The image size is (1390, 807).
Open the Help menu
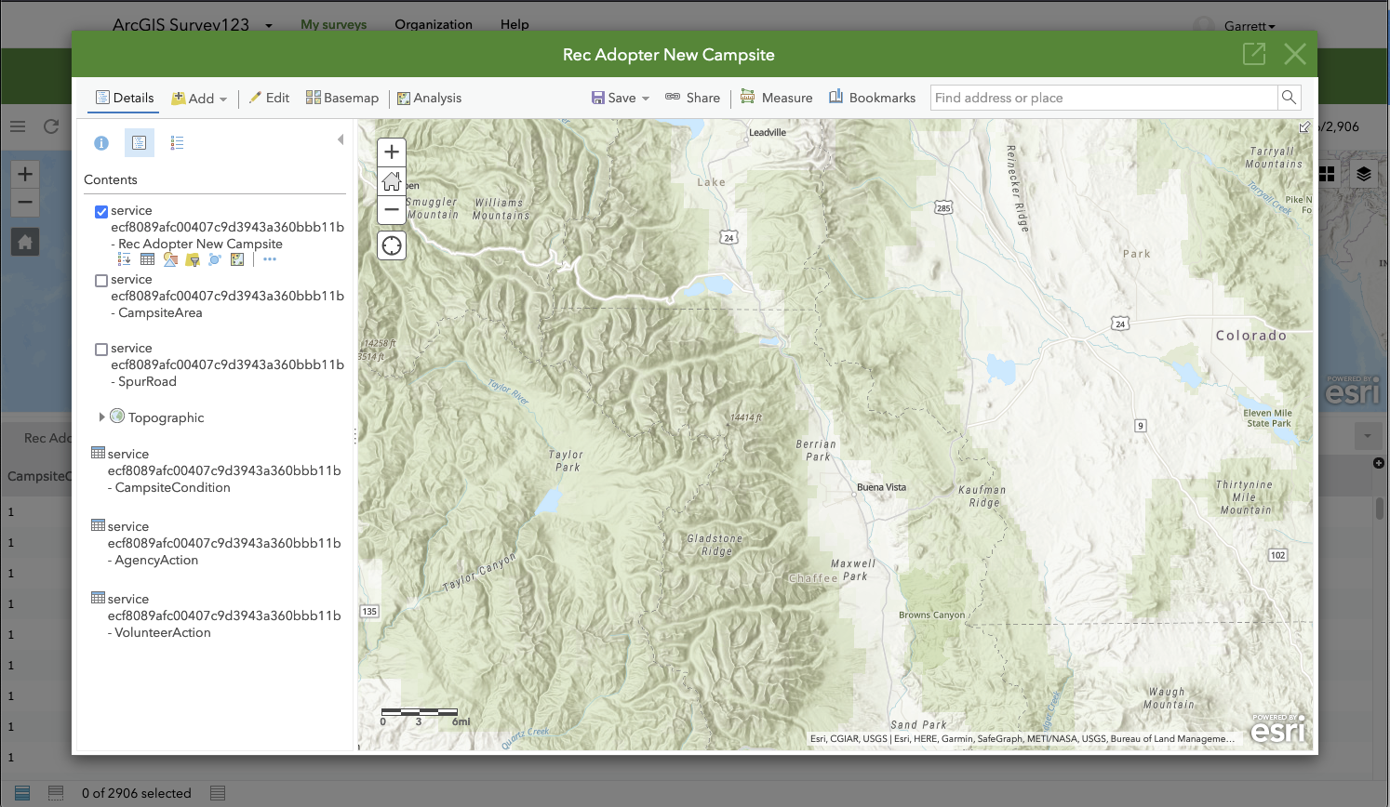coord(515,24)
